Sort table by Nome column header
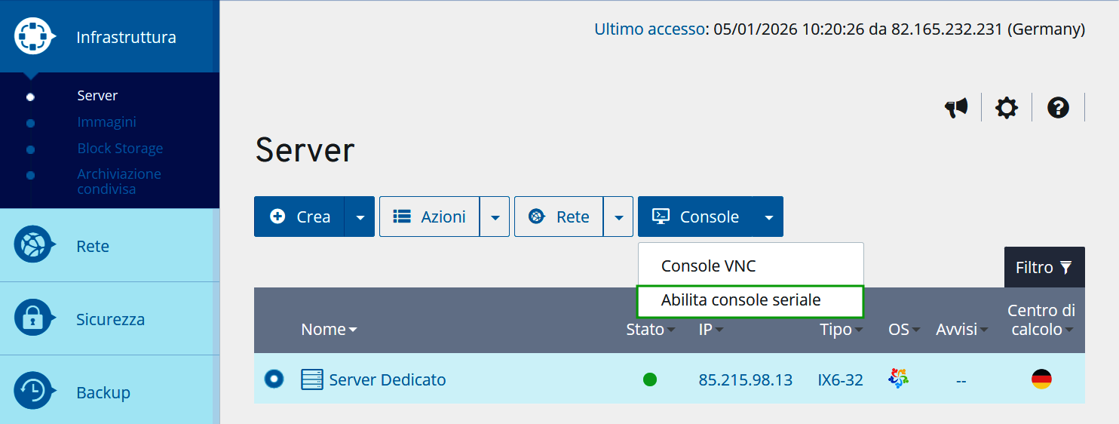 tap(329, 329)
